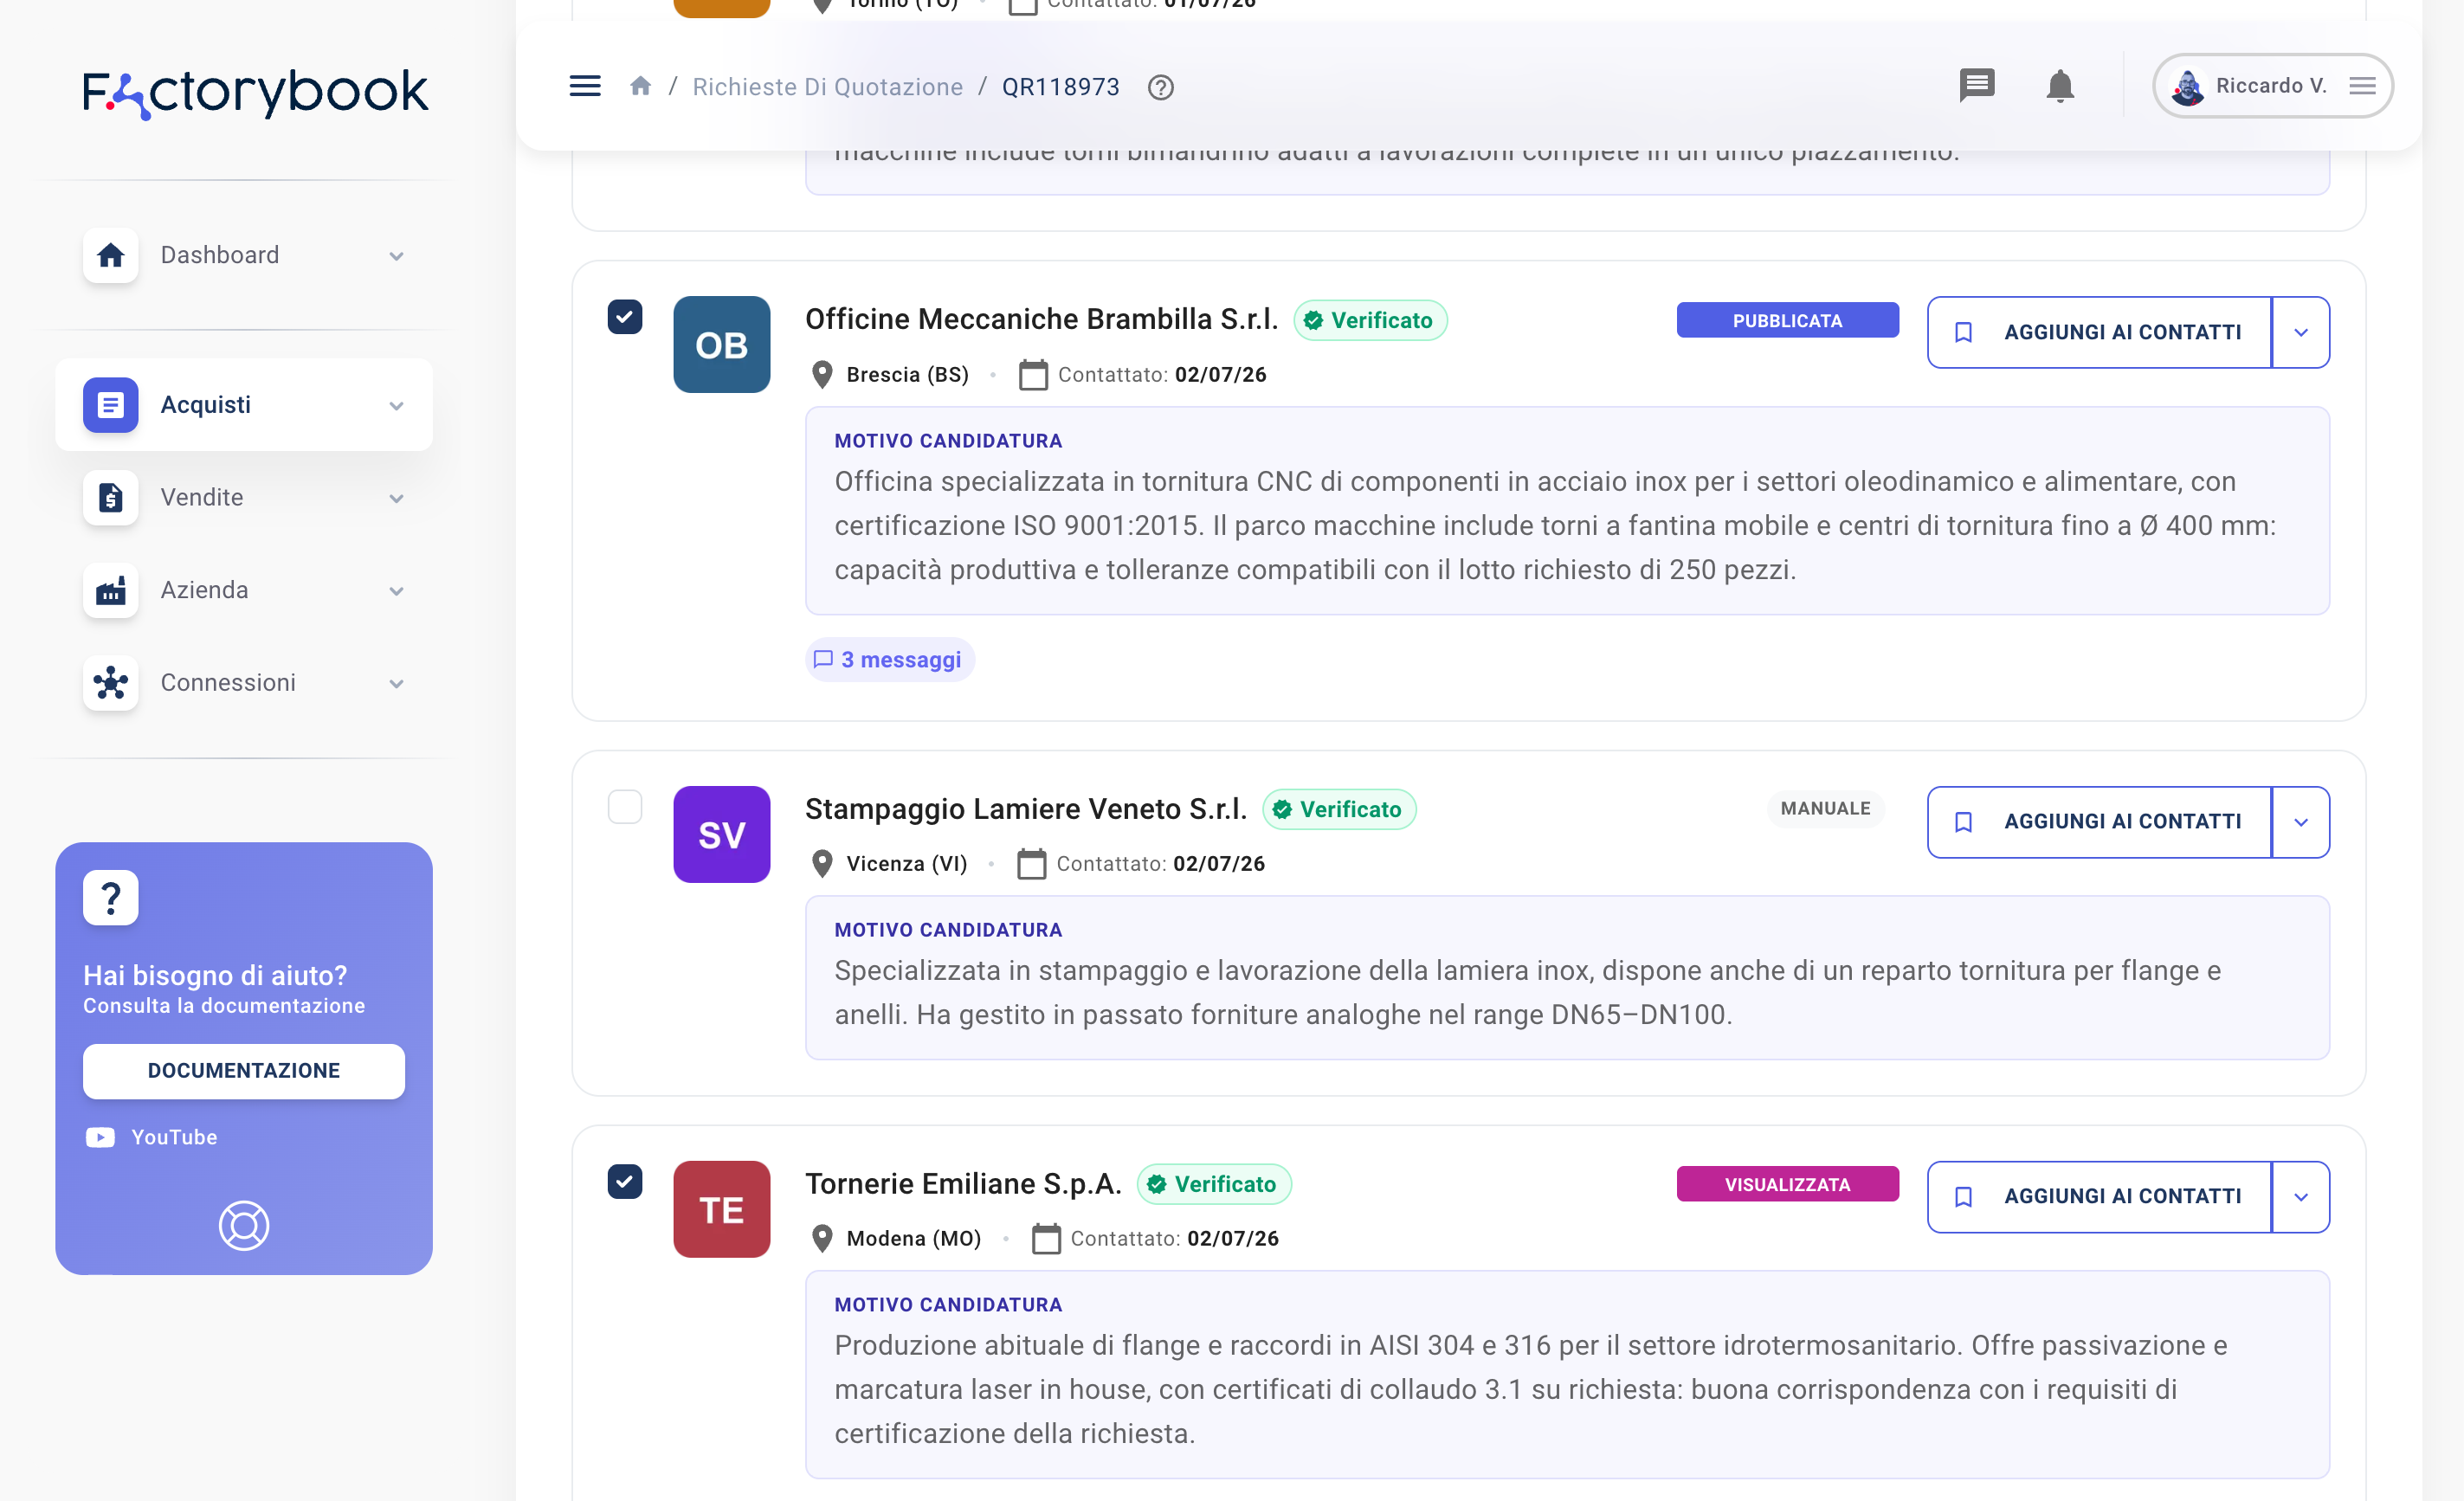
Task: Open the Officine Meccaniche Brambilla S.r.l. company name
Action: pos(1042,319)
